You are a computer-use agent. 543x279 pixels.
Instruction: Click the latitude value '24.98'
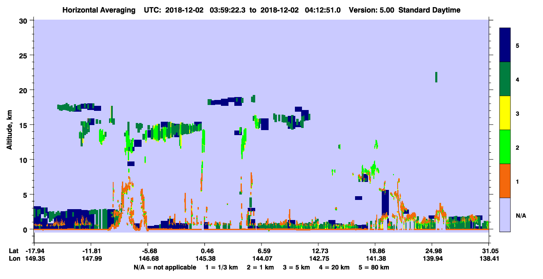pos(432,251)
